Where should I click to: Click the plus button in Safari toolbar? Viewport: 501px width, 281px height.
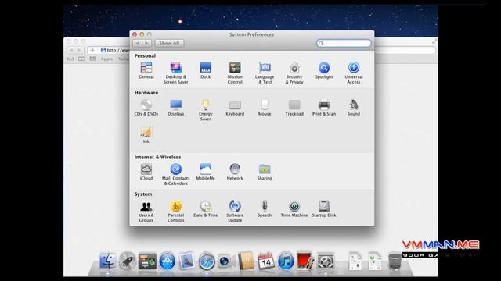click(x=92, y=50)
